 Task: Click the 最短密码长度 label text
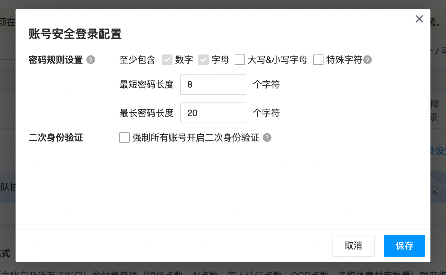click(x=147, y=84)
